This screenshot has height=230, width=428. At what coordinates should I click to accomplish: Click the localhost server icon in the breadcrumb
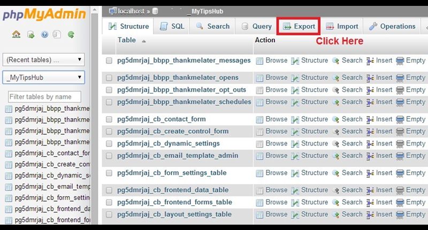[x=112, y=11]
